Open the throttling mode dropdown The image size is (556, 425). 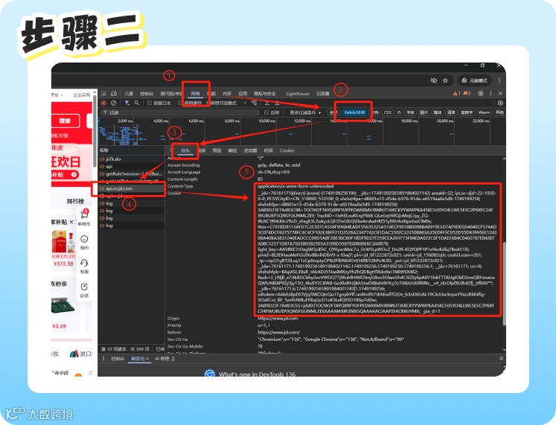(x=228, y=103)
